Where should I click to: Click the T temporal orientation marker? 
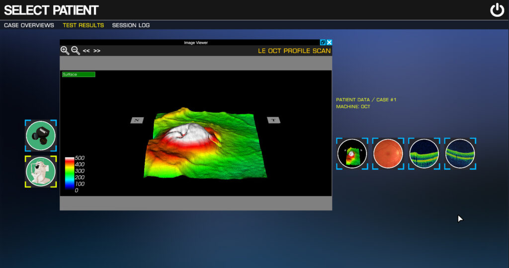(273, 120)
